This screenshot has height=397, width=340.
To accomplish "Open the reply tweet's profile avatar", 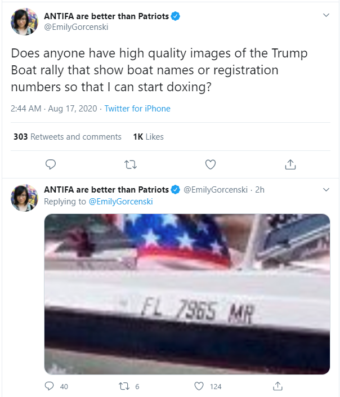I will (x=25, y=198).
